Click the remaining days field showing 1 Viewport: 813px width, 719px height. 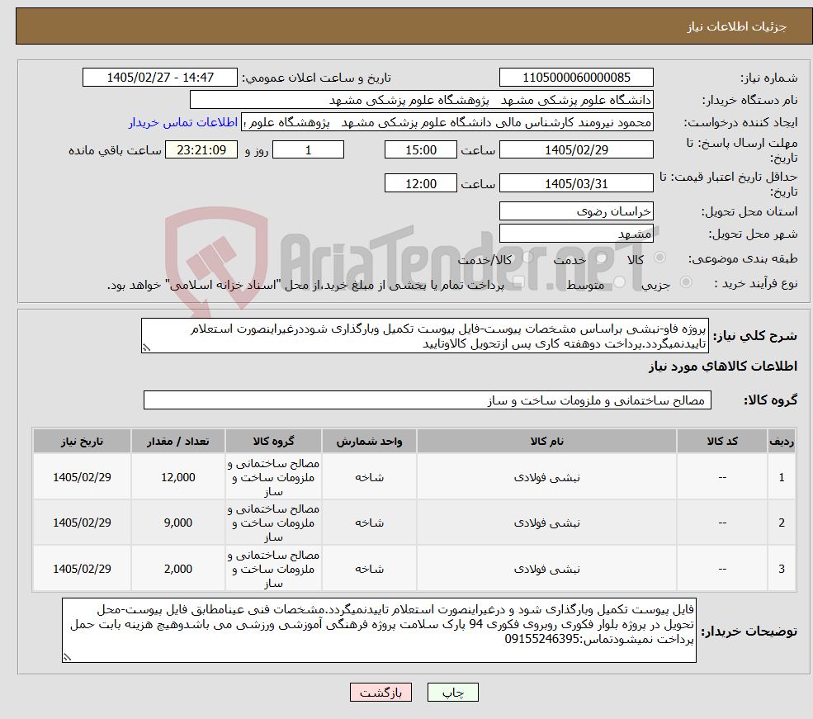click(308, 149)
